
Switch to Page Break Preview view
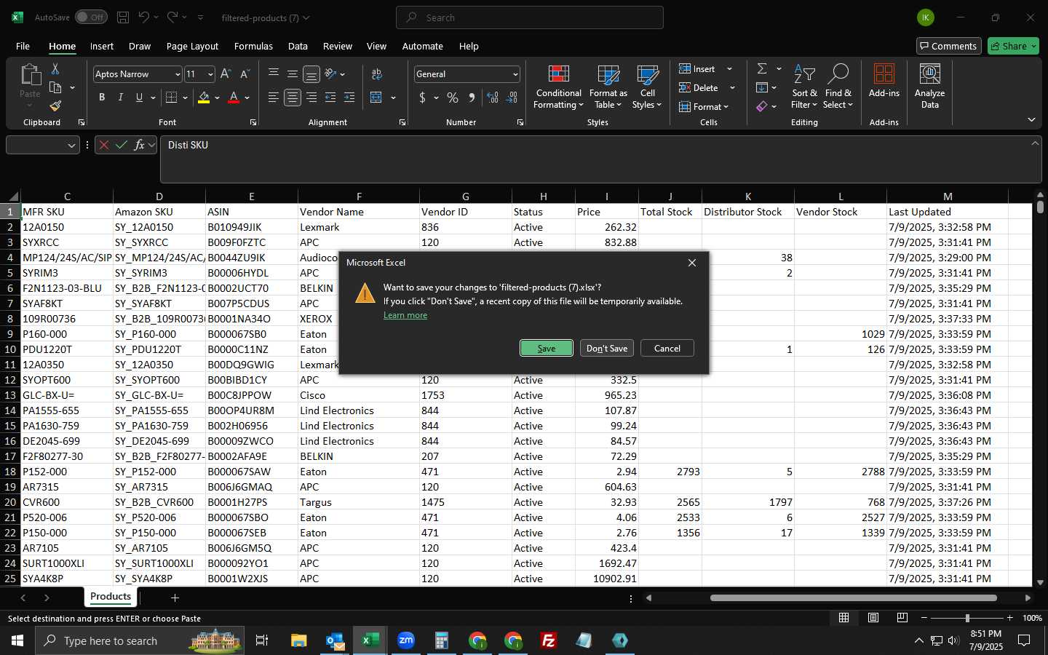pos(902,618)
